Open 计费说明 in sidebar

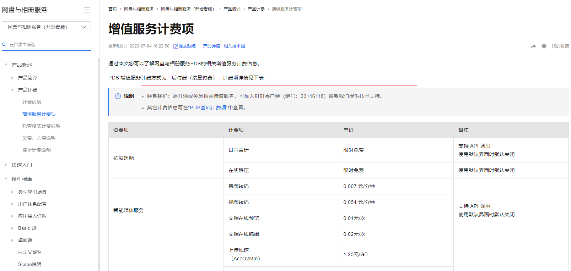32,102
